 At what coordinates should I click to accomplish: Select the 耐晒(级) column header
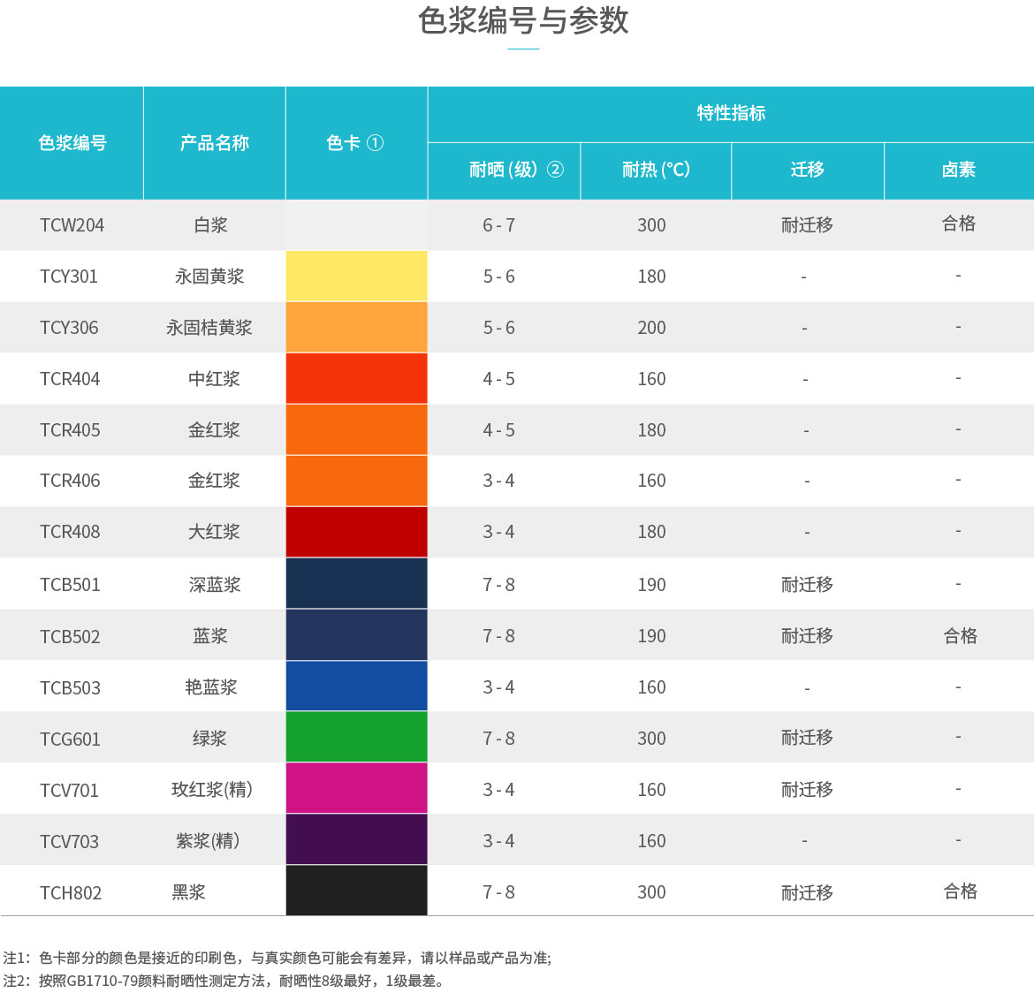tap(503, 171)
